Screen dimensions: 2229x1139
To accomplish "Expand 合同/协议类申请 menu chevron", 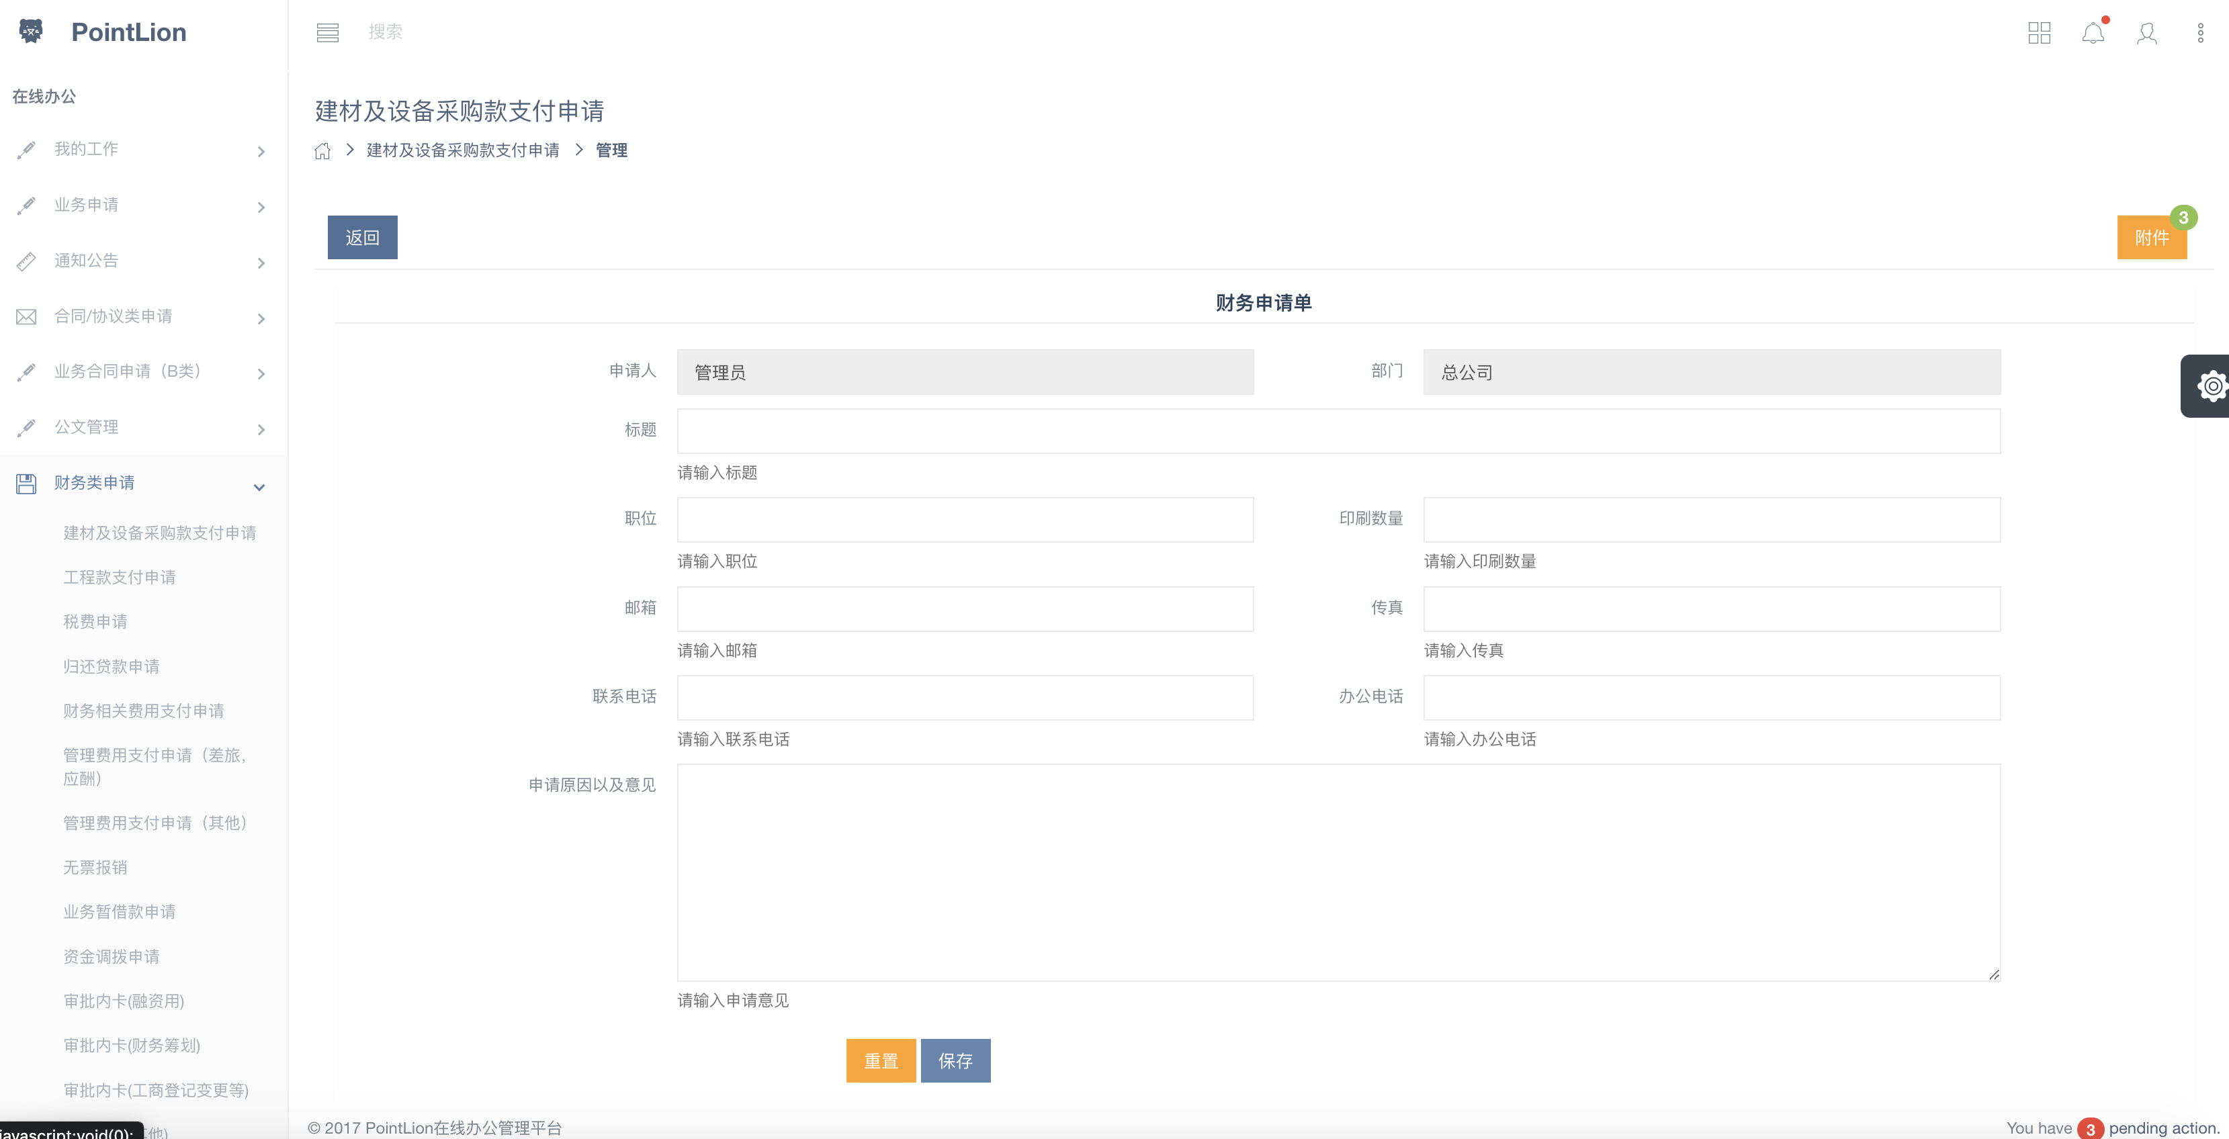I will tap(261, 318).
